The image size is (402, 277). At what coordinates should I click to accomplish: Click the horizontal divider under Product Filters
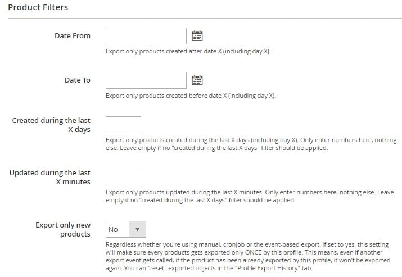(205, 18)
